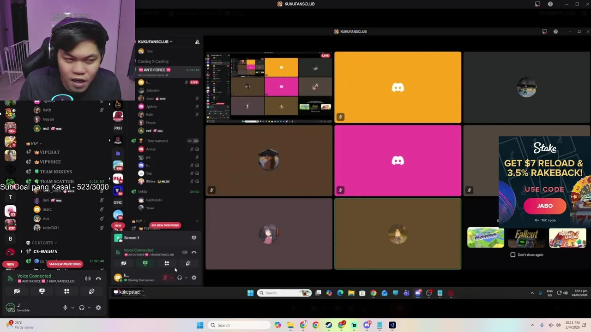The height and width of the screenshot is (332, 591).
Task: Share your screen from the left Discord panel
Action: click(42, 291)
